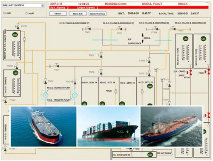
Task: Select the Login radio button
Action: (4, 13)
